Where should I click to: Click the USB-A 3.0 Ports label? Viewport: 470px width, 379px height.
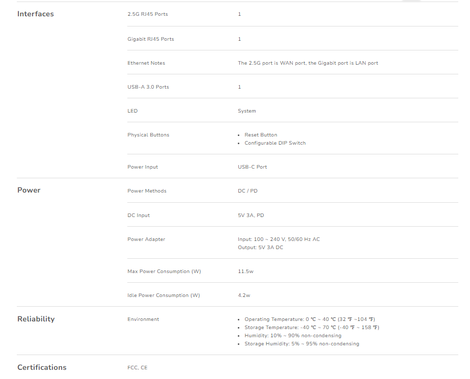coord(148,87)
